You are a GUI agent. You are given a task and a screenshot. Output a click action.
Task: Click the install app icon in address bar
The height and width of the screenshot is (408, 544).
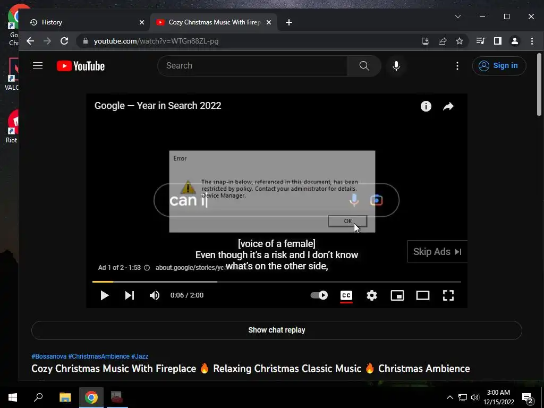click(x=426, y=41)
